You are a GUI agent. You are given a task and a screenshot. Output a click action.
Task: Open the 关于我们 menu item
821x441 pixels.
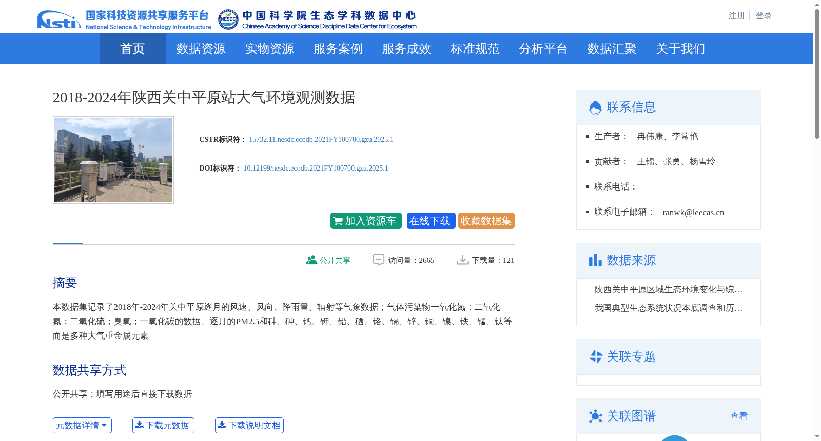pos(680,49)
